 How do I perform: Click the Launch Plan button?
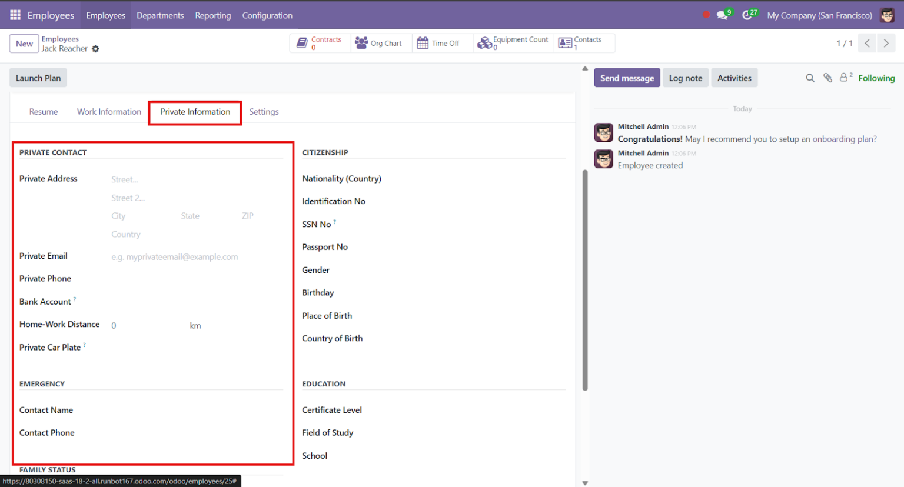[x=38, y=77]
